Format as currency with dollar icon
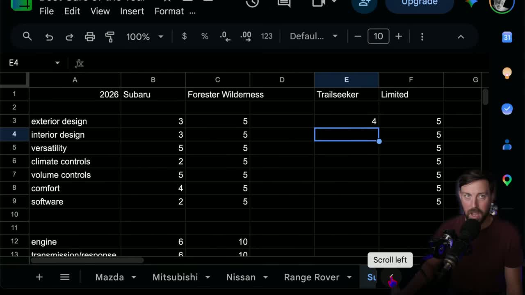Viewport: 525px width, 295px height. click(184, 36)
